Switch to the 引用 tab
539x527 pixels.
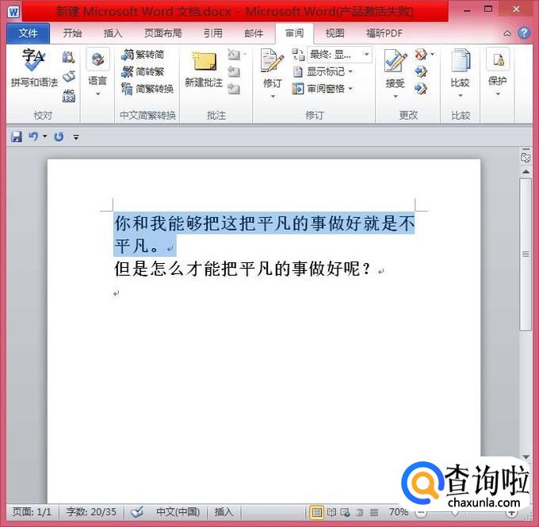pyautogui.click(x=213, y=33)
